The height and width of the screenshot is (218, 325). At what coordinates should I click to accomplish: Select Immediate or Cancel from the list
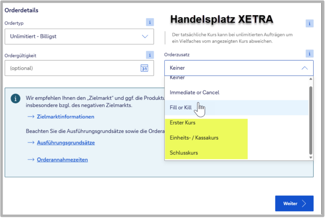click(195, 93)
